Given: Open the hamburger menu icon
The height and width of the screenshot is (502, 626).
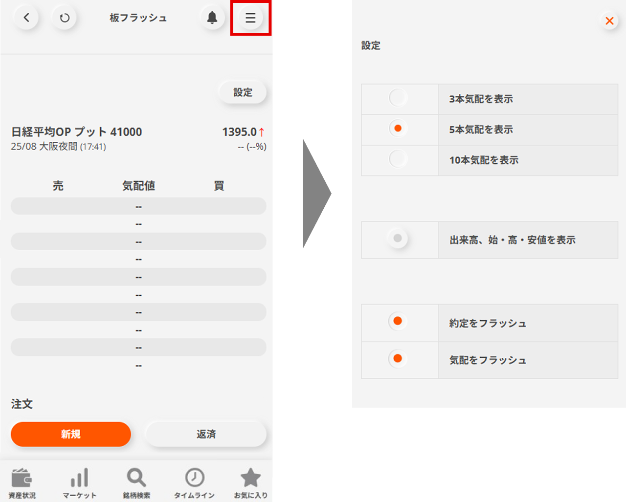Looking at the screenshot, I should coord(250,18).
